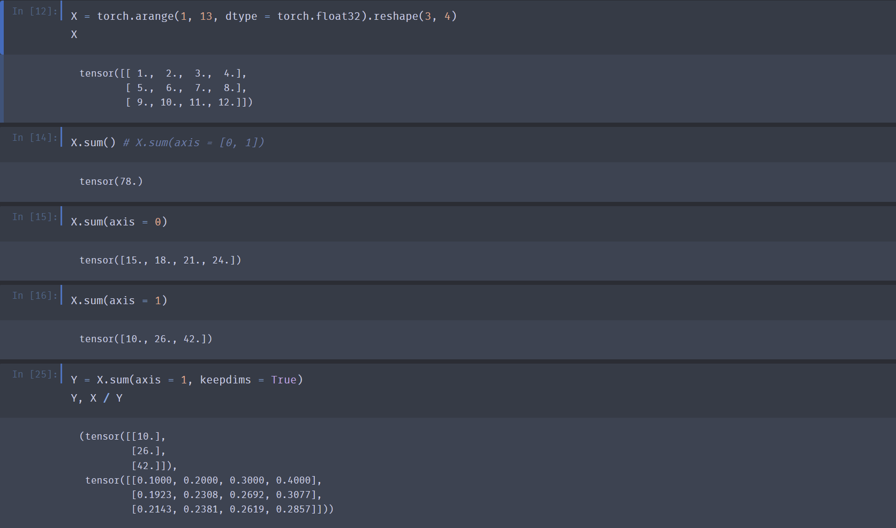Click the In [14] prompt label
The image size is (896, 528).
pyautogui.click(x=35, y=138)
